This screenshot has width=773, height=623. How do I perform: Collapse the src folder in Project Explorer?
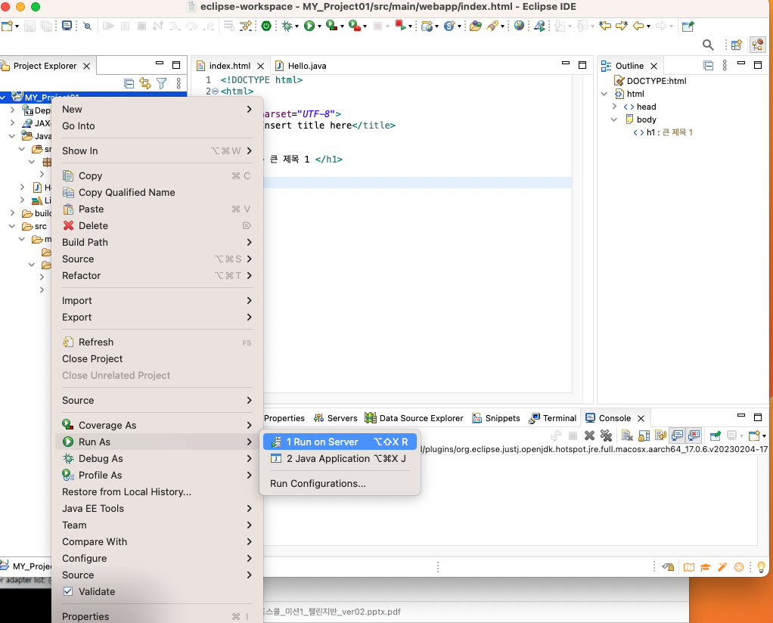[x=12, y=226]
